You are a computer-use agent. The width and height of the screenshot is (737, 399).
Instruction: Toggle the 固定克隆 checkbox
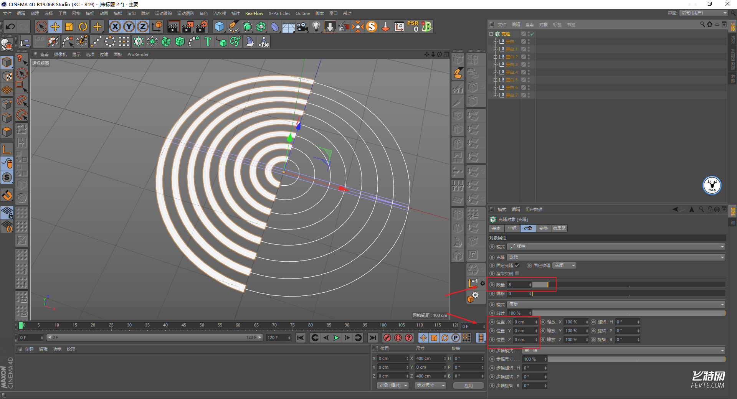[x=517, y=265]
